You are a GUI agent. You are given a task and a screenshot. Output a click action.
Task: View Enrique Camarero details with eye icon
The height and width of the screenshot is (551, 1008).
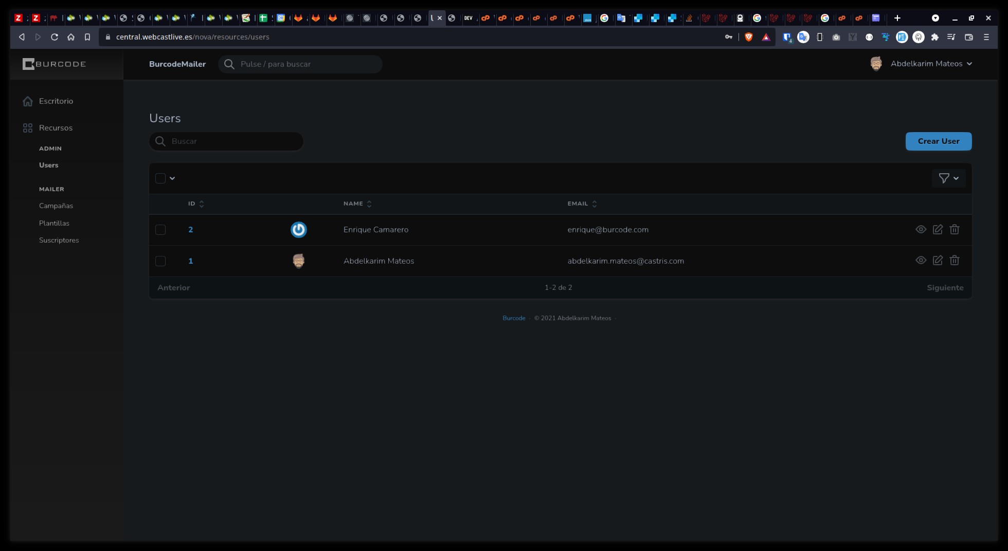coord(921,229)
